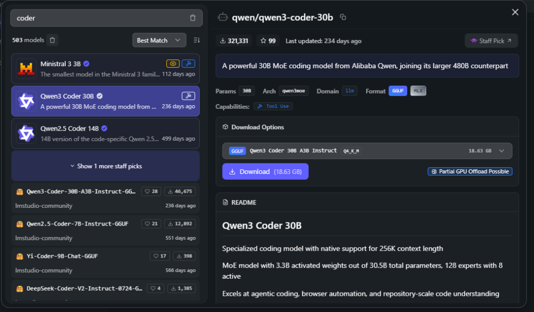Click the trash icon next to 503 models

[52, 40]
